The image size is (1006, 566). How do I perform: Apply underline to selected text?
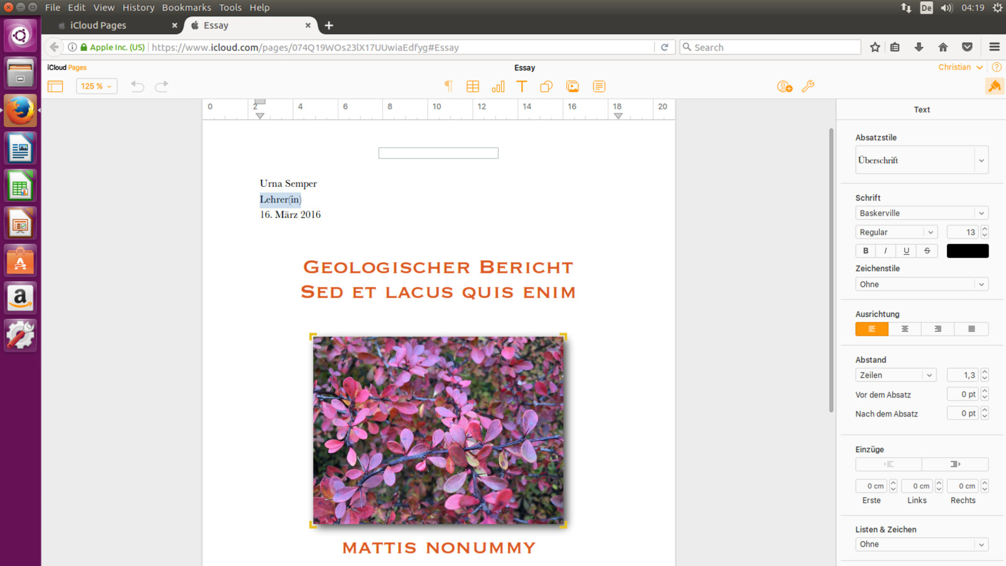pos(905,250)
